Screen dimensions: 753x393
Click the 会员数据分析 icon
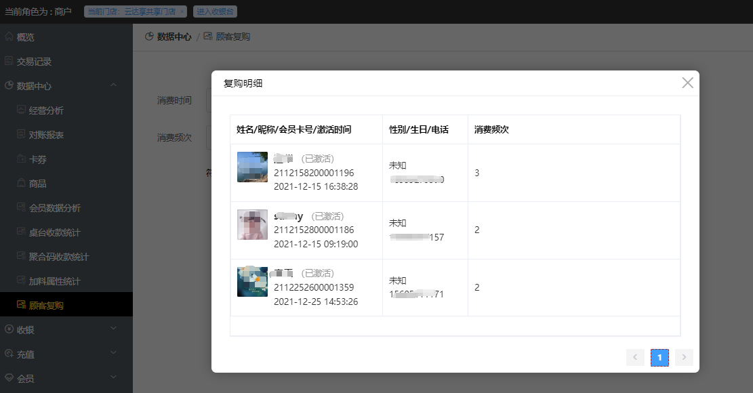(21, 207)
